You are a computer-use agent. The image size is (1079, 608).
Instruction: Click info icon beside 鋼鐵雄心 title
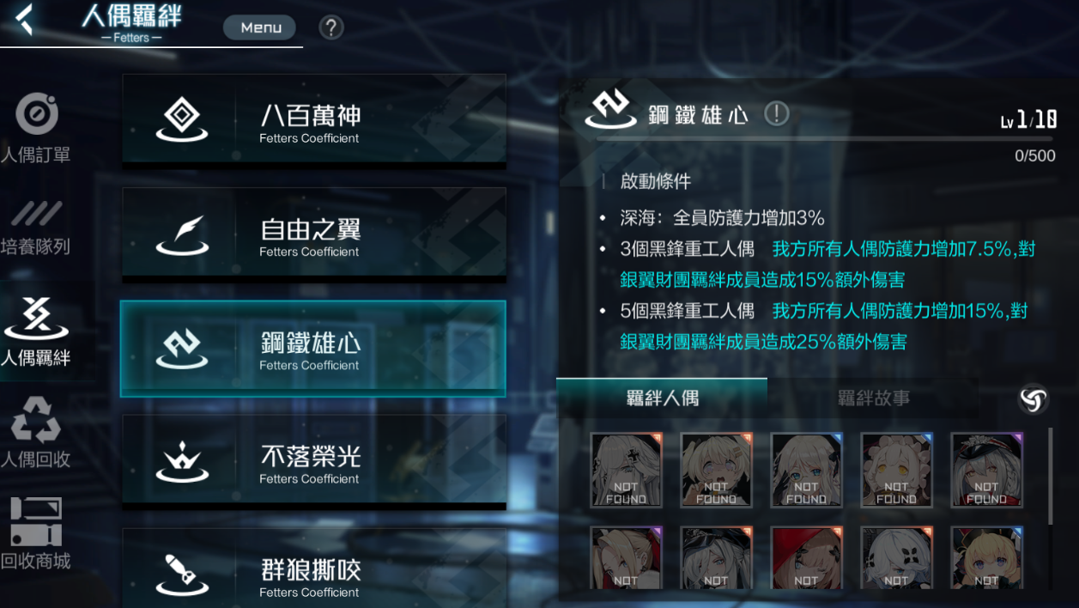tap(777, 113)
